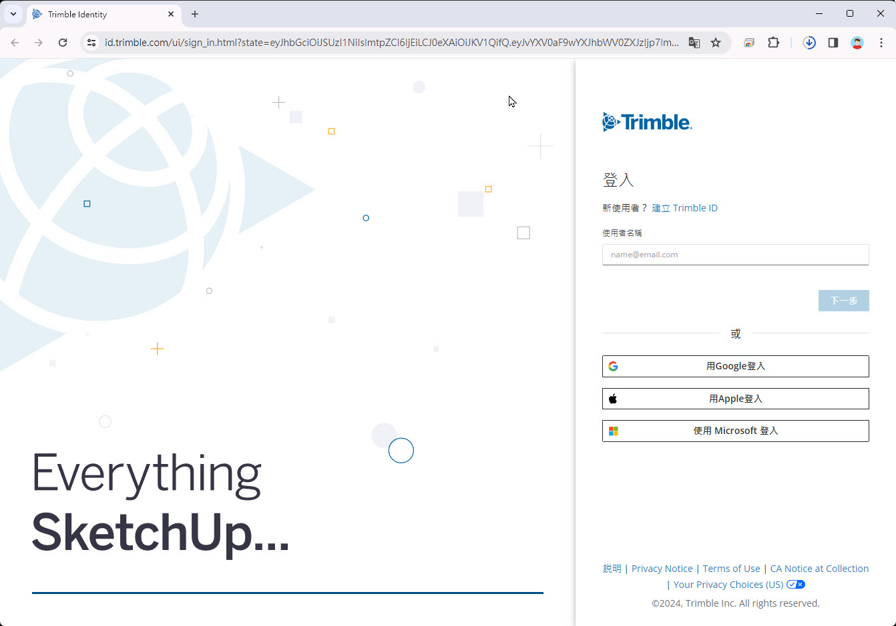Select the Trimble Identity tab

(103, 14)
